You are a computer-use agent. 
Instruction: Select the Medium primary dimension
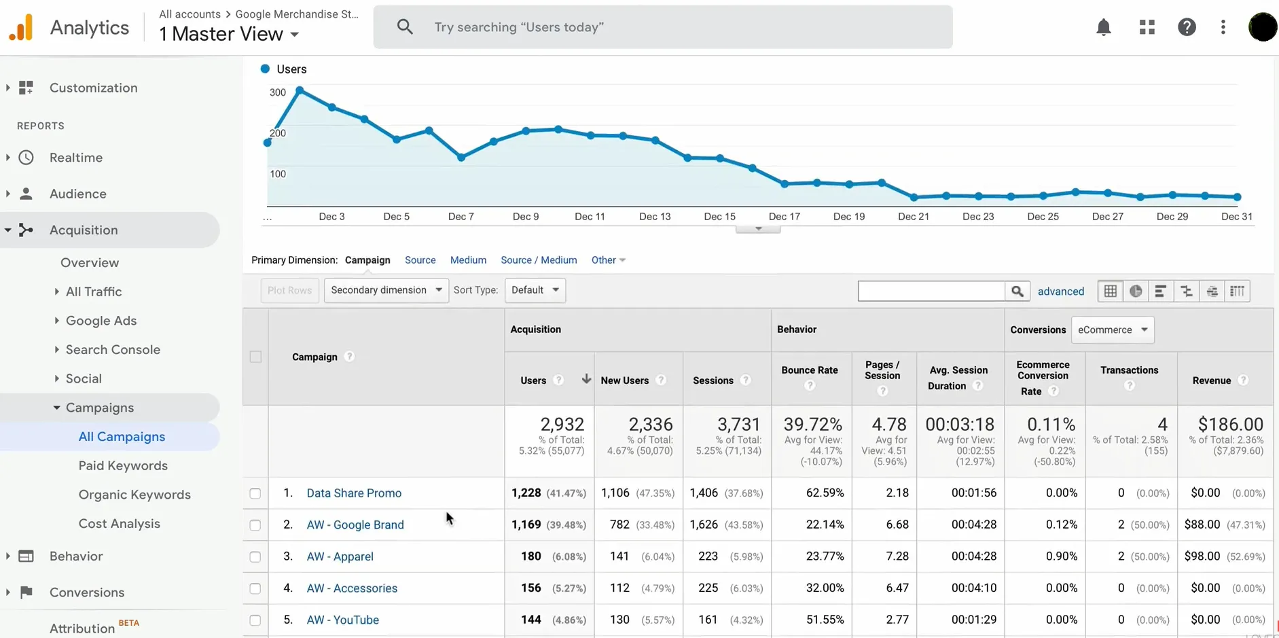[469, 260]
